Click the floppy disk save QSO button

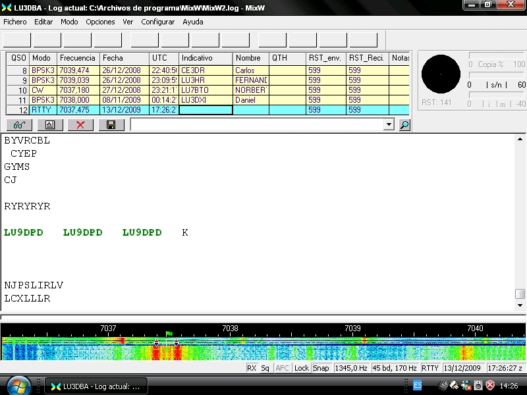(x=111, y=124)
